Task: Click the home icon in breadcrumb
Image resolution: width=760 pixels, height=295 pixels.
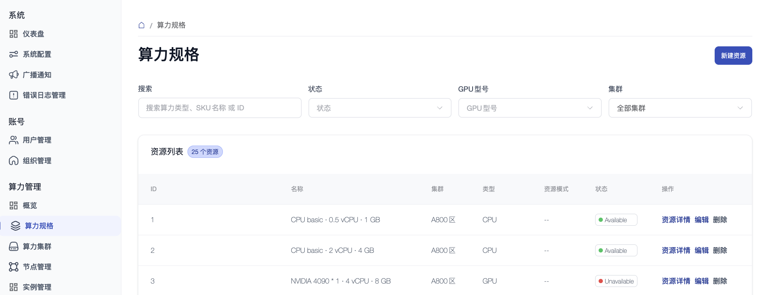Action: (141, 25)
